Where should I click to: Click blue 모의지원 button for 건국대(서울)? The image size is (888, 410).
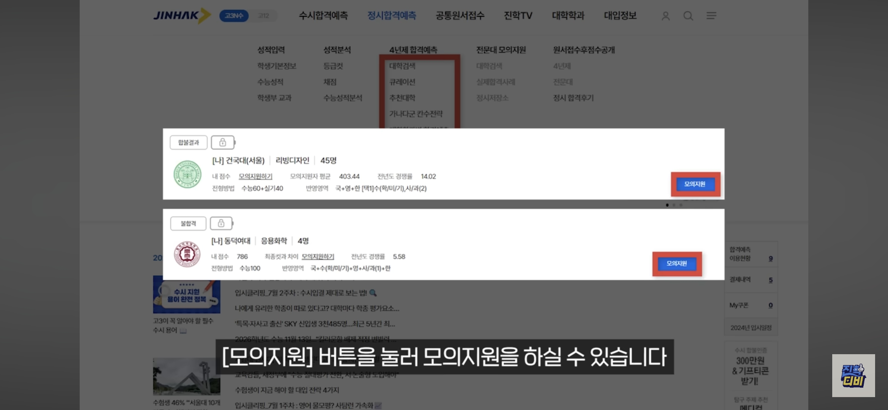(695, 184)
